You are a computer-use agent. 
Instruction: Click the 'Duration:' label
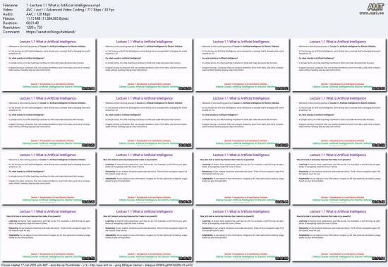(10, 23)
